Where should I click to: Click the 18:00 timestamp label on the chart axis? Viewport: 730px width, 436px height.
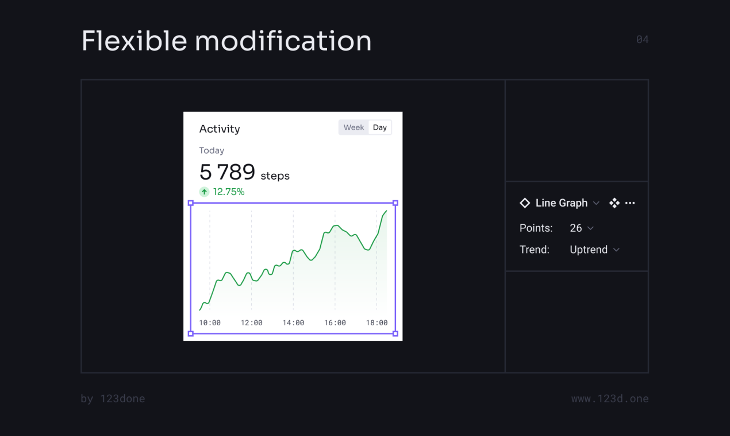pos(378,322)
